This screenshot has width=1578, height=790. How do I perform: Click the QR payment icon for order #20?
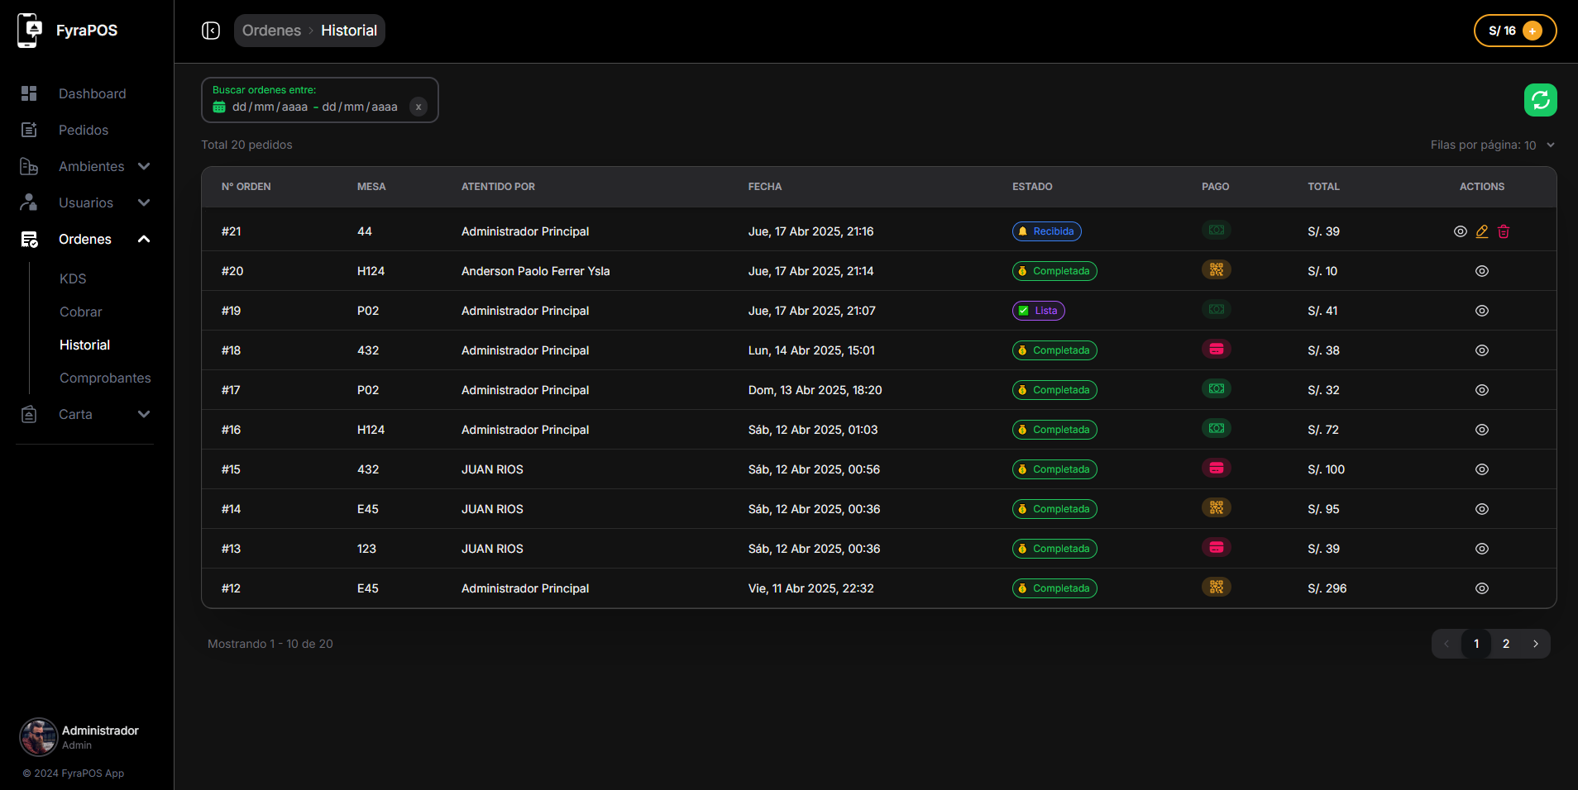point(1217,269)
